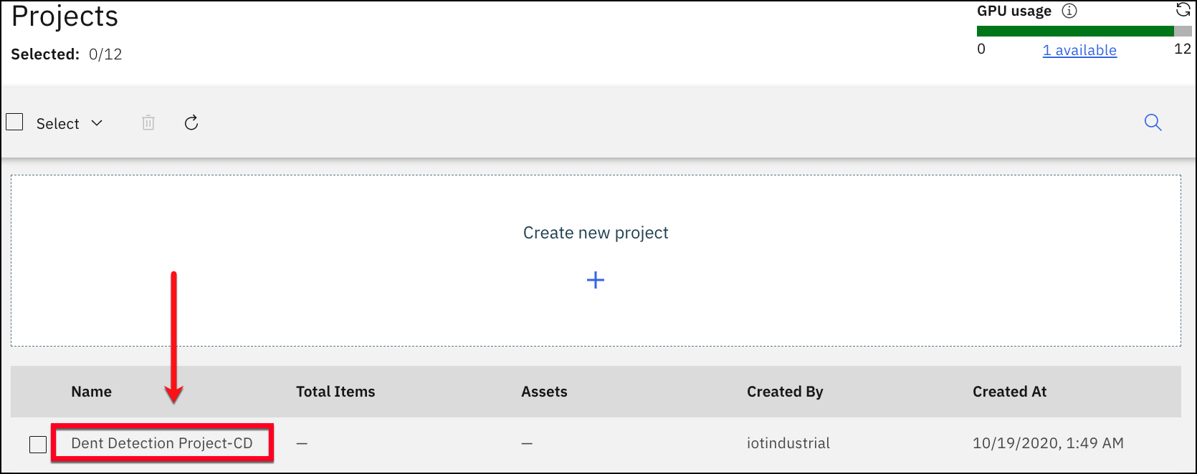Refresh the projects list with reload icon
Image resolution: width=1197 pixels, height=474 pixels.
(x=191, y=123)
